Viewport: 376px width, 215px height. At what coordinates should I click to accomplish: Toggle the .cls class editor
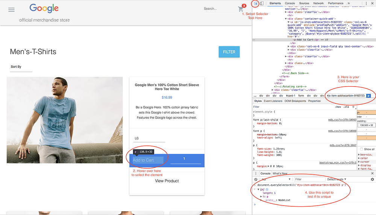coord(346,107)
